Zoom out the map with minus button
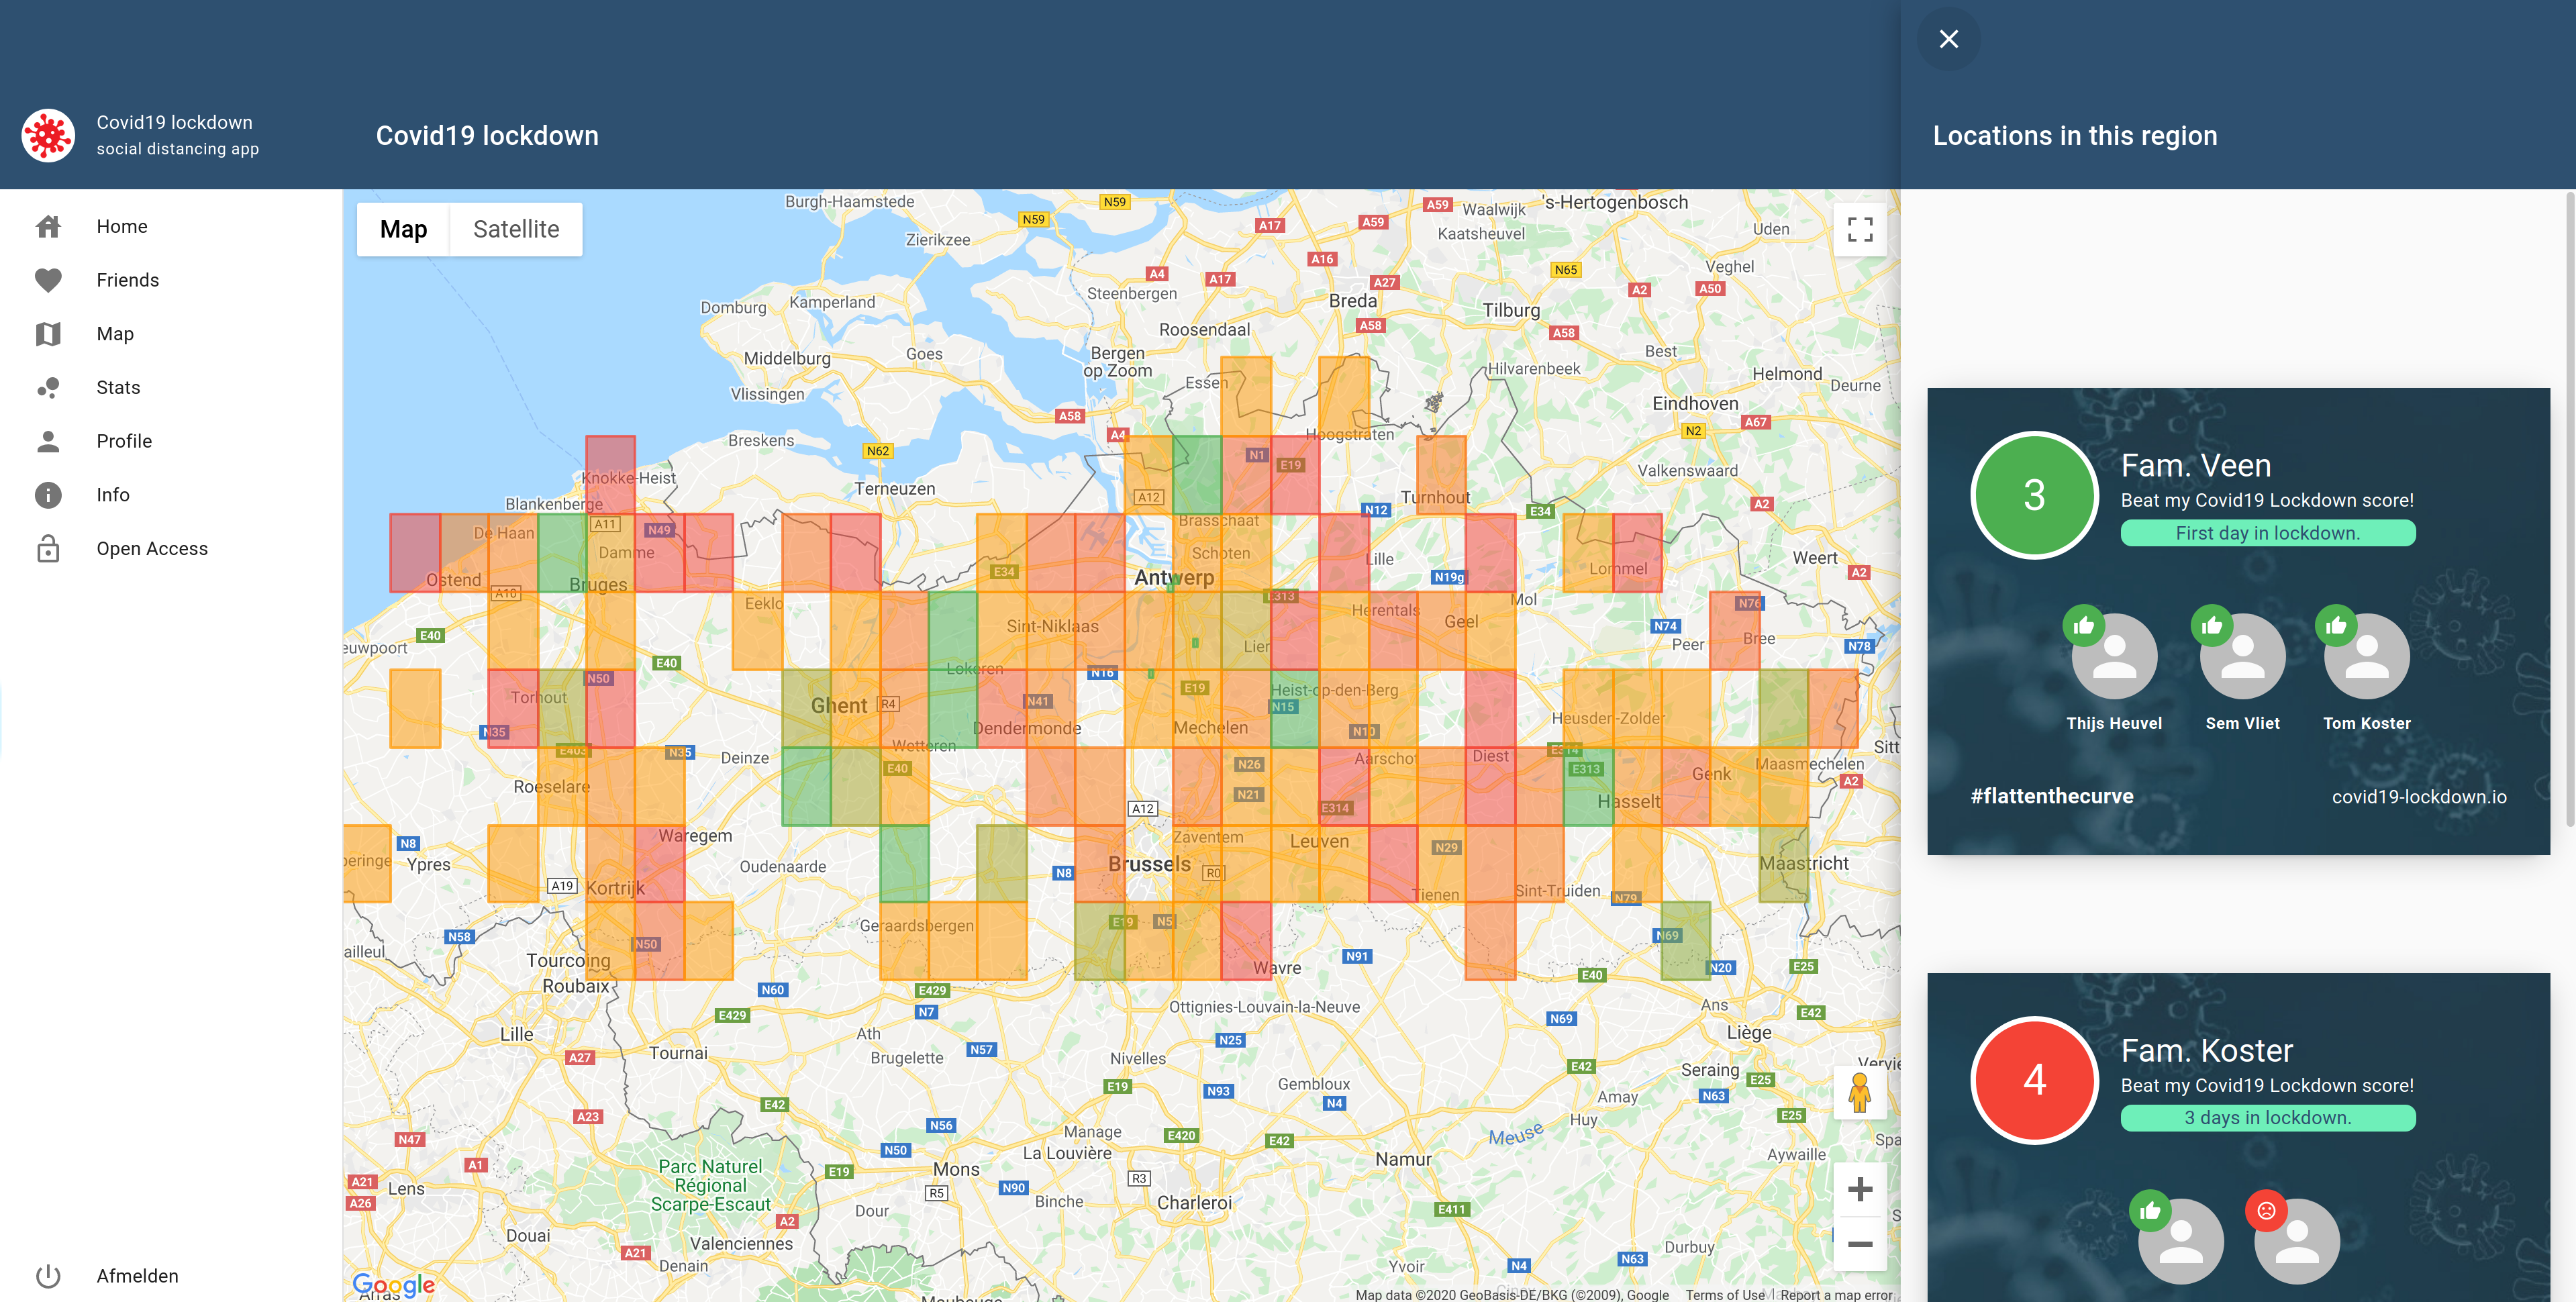Screen dimensions: 2576x1302 pos(1859,1244)
